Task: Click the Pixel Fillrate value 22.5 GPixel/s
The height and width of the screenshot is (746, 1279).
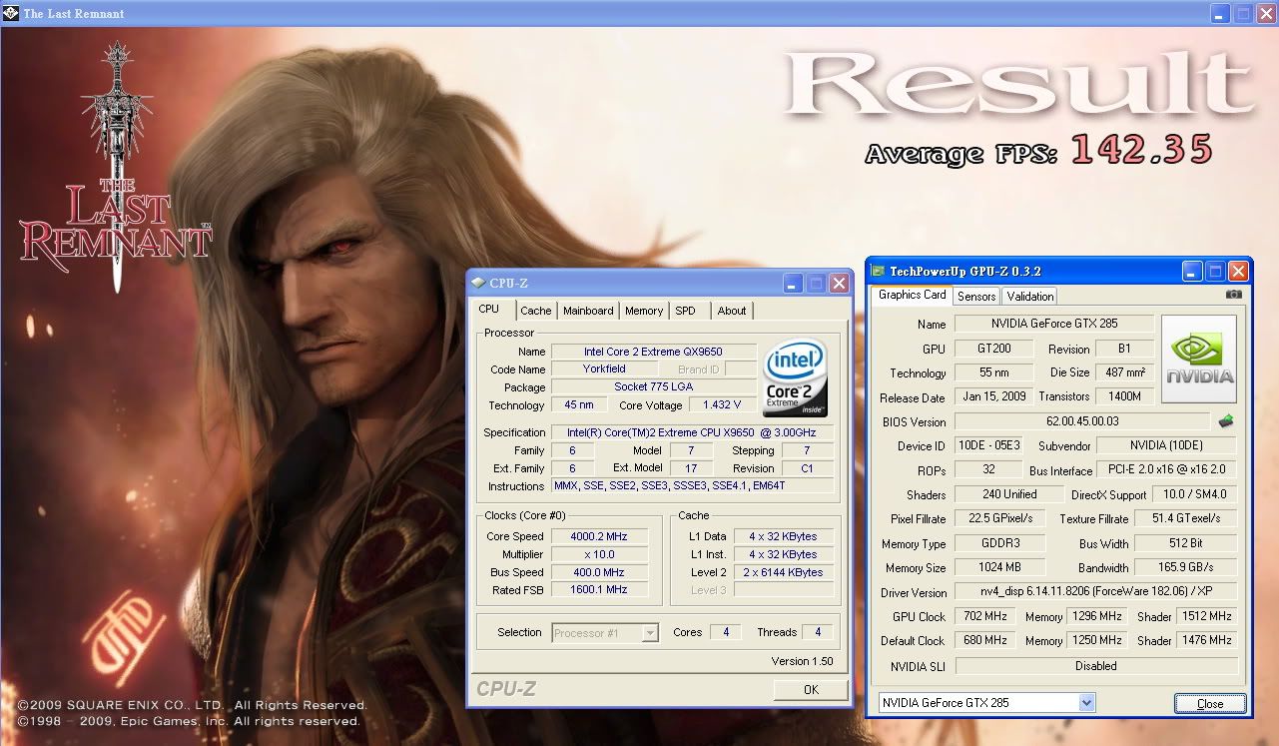Action: [x=1000, y=518]
